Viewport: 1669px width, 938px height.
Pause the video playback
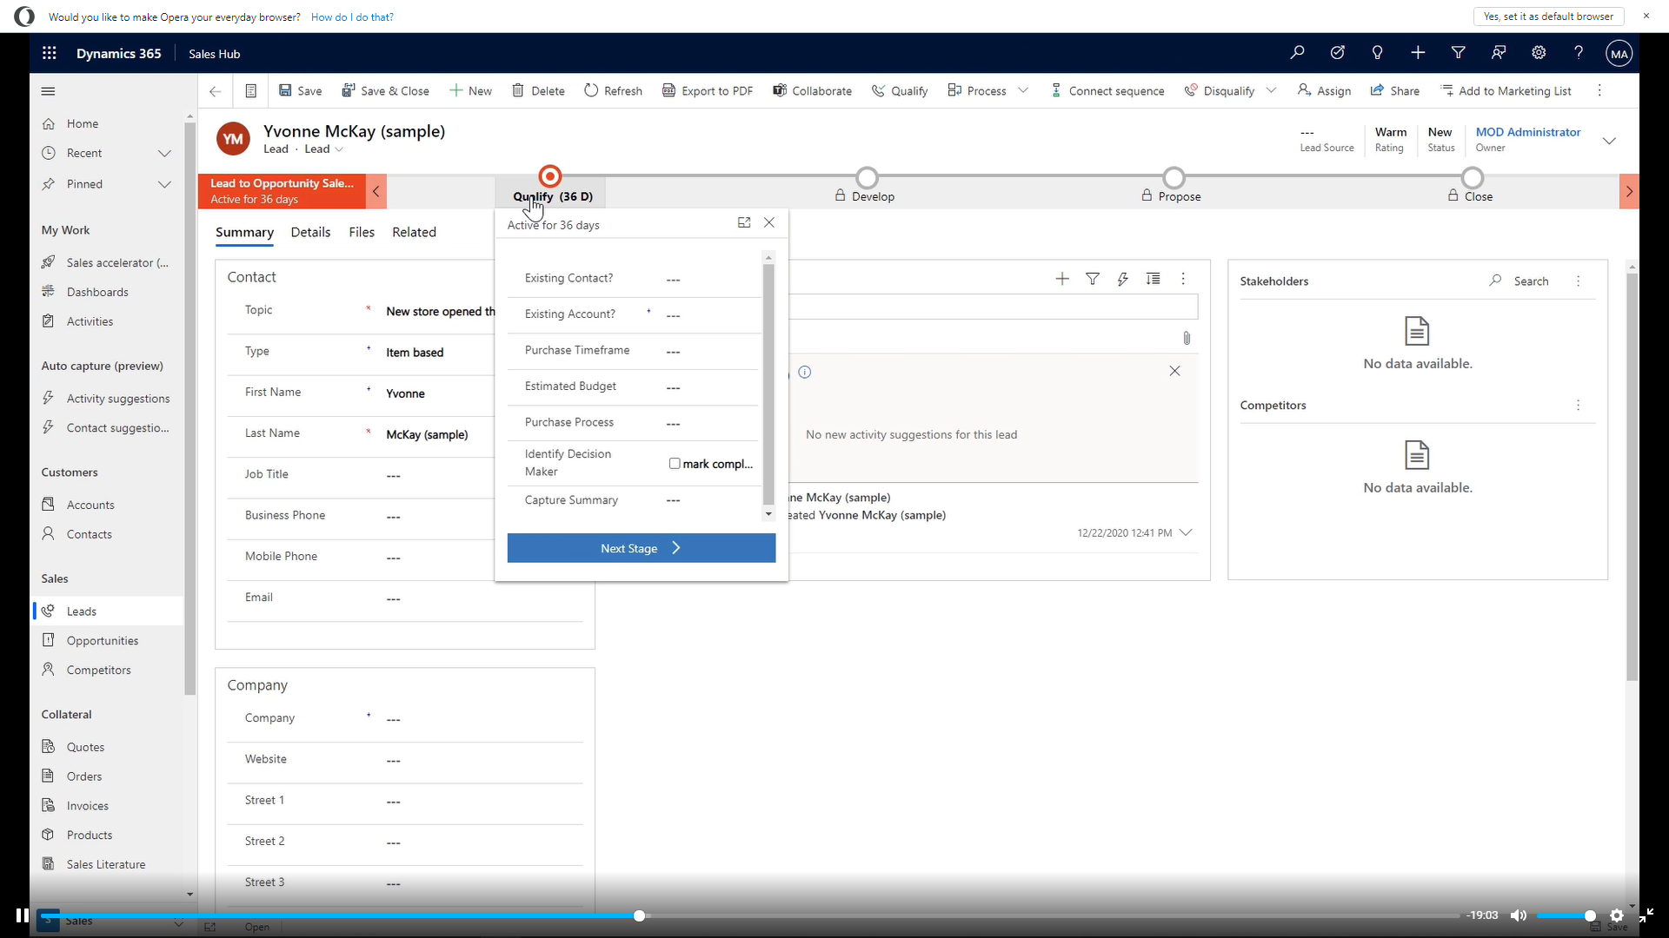(22, 915)
